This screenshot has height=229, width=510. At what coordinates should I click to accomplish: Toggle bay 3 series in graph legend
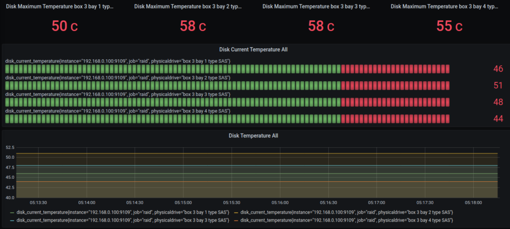pos(124,220)
